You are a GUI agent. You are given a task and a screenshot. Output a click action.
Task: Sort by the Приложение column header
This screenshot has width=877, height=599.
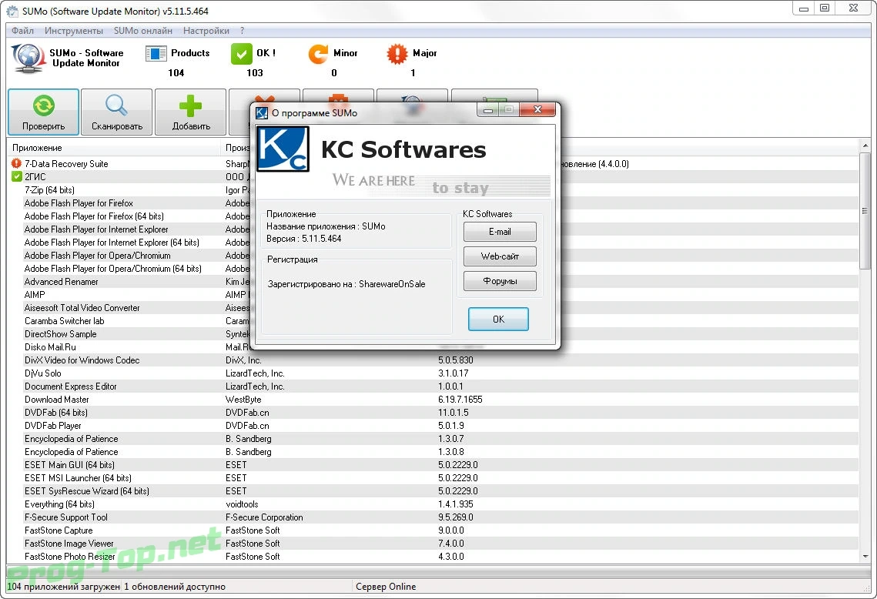[113, 148]
